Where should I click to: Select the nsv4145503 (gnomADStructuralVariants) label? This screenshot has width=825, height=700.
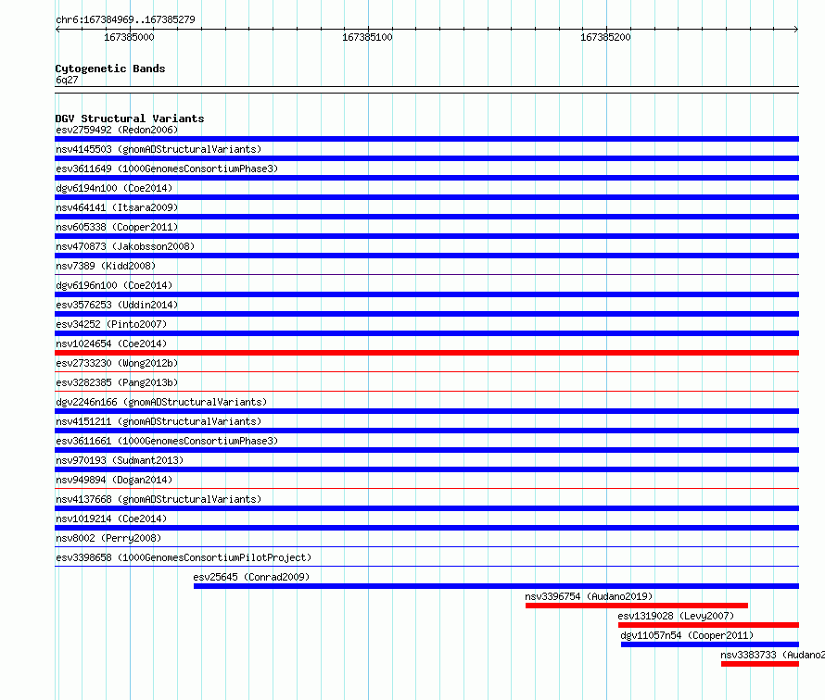[159, 149]
